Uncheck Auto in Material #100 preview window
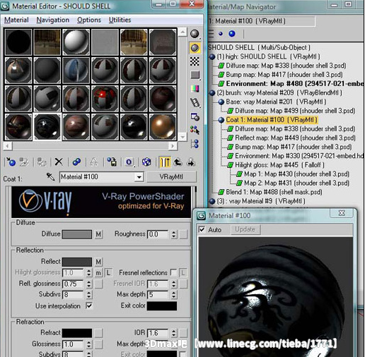365x357 pixels. click(x=202, y=229)
